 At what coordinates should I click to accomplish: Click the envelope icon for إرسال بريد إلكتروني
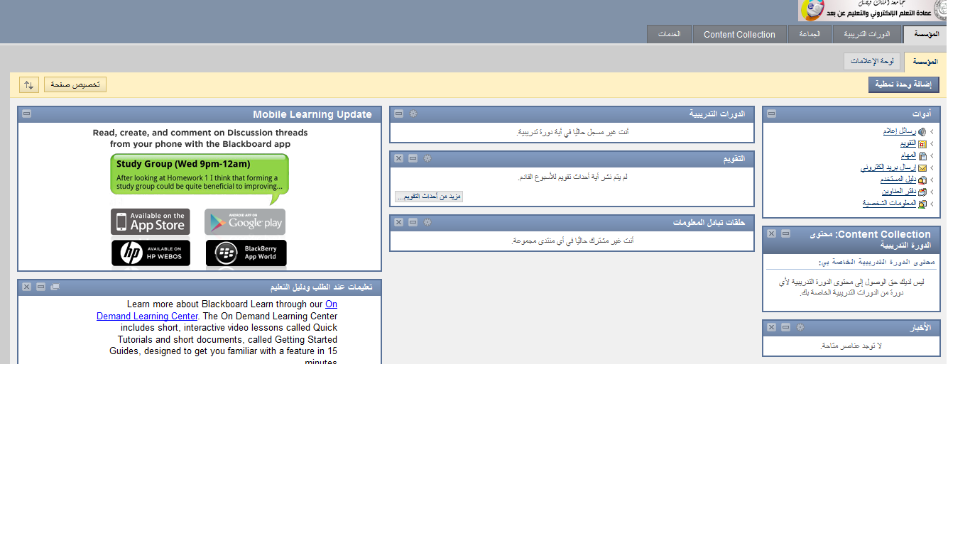922,168
